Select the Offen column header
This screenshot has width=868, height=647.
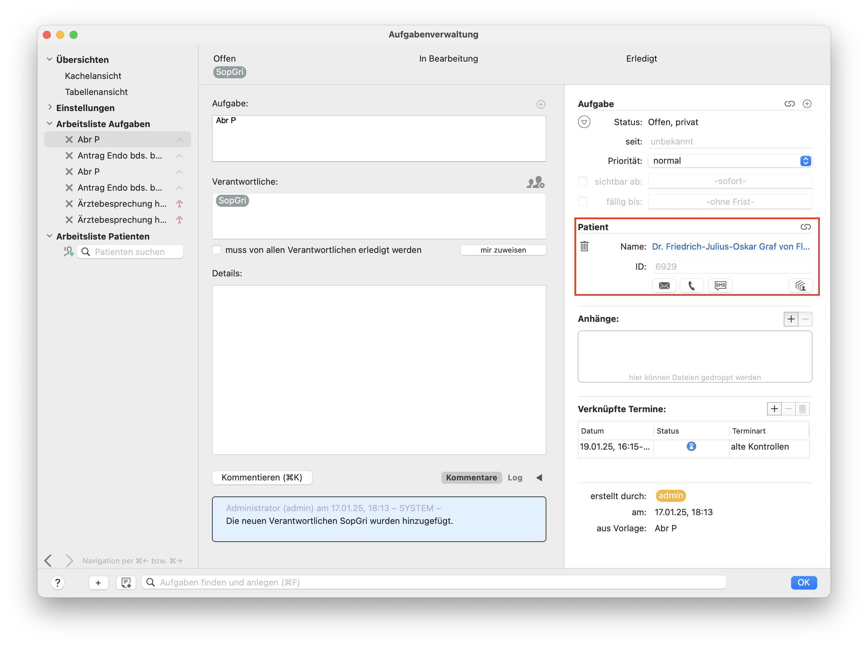224,59
